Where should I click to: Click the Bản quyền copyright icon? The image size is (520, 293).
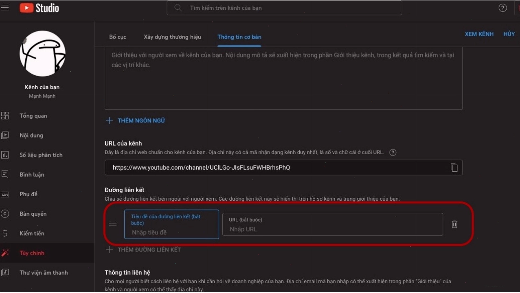click(5, 214)
